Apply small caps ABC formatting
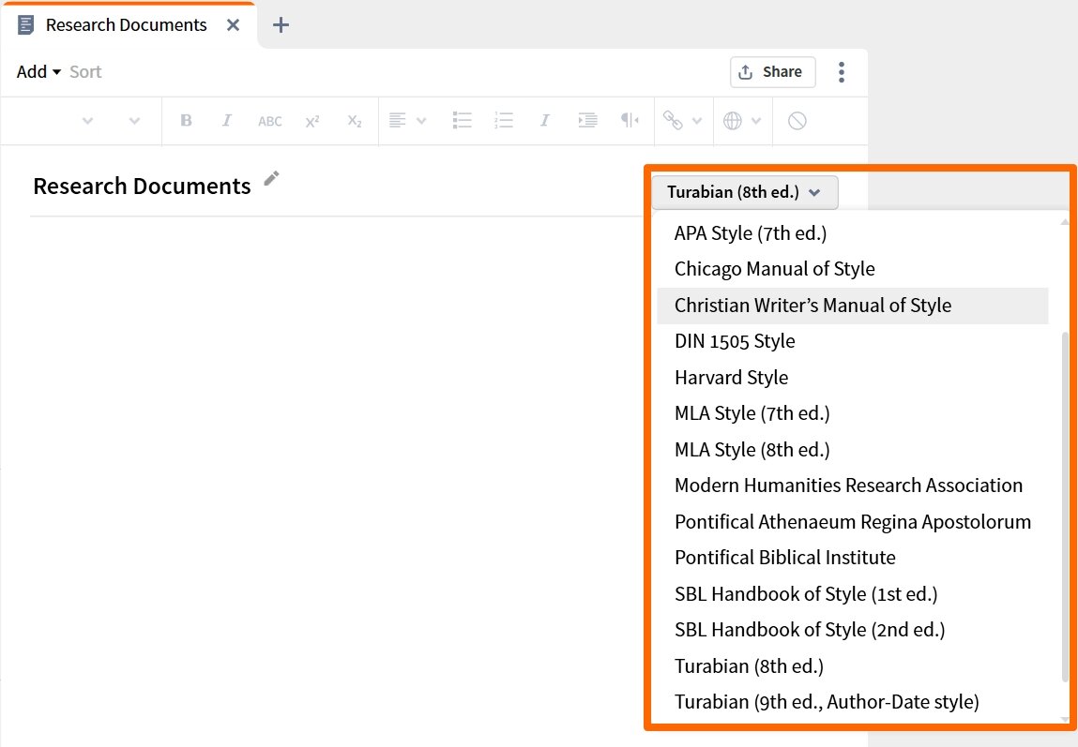This screenshot has height=747, width=1078. coord(269,121)
